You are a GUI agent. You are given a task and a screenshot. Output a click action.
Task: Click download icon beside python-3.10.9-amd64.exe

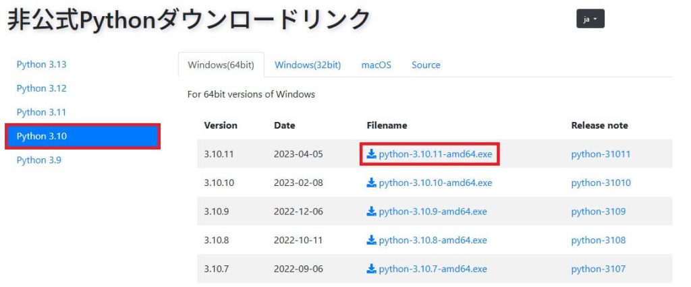[x=372, y=212]
